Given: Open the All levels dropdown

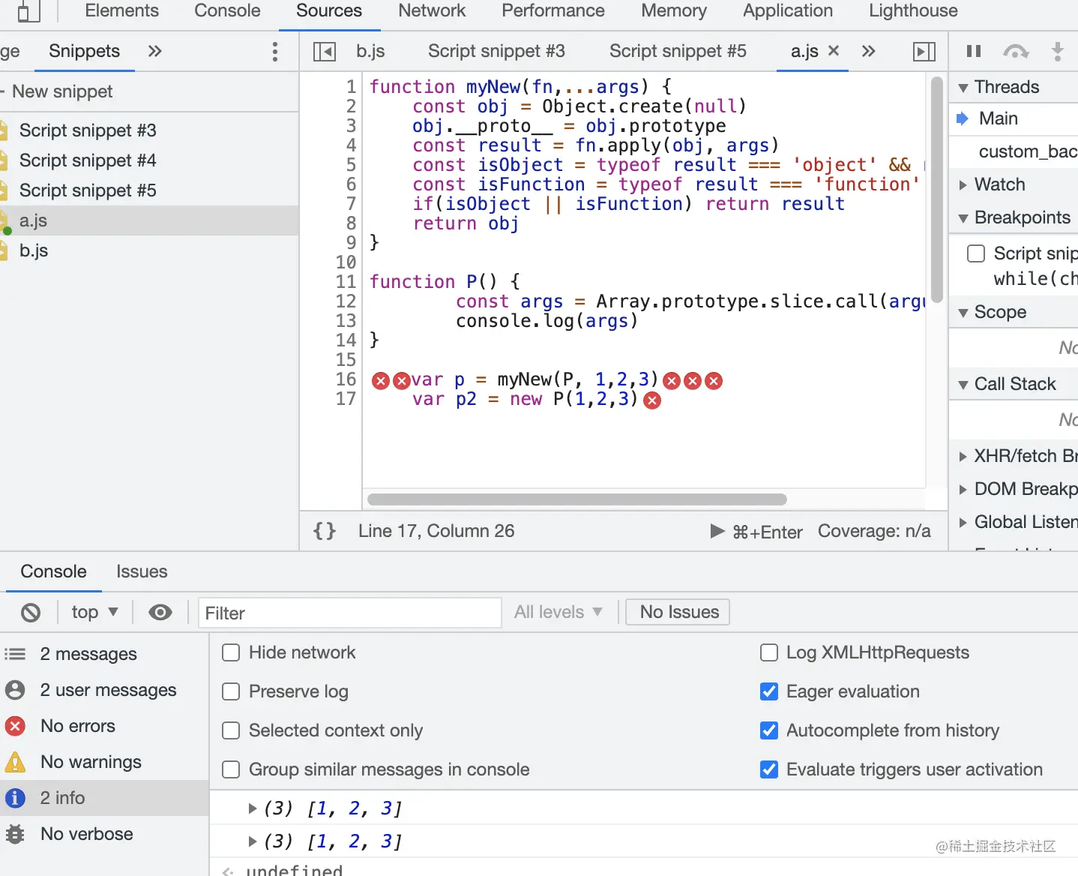Looking at the screenshot, I should coord(558,613).
